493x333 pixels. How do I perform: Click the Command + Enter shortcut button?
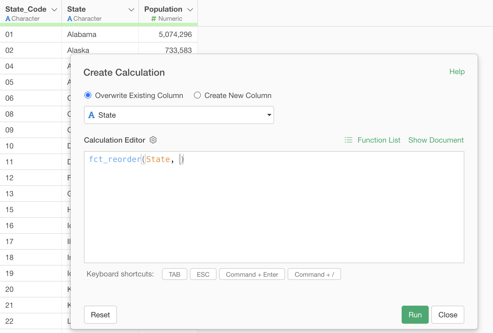(252, 274)
